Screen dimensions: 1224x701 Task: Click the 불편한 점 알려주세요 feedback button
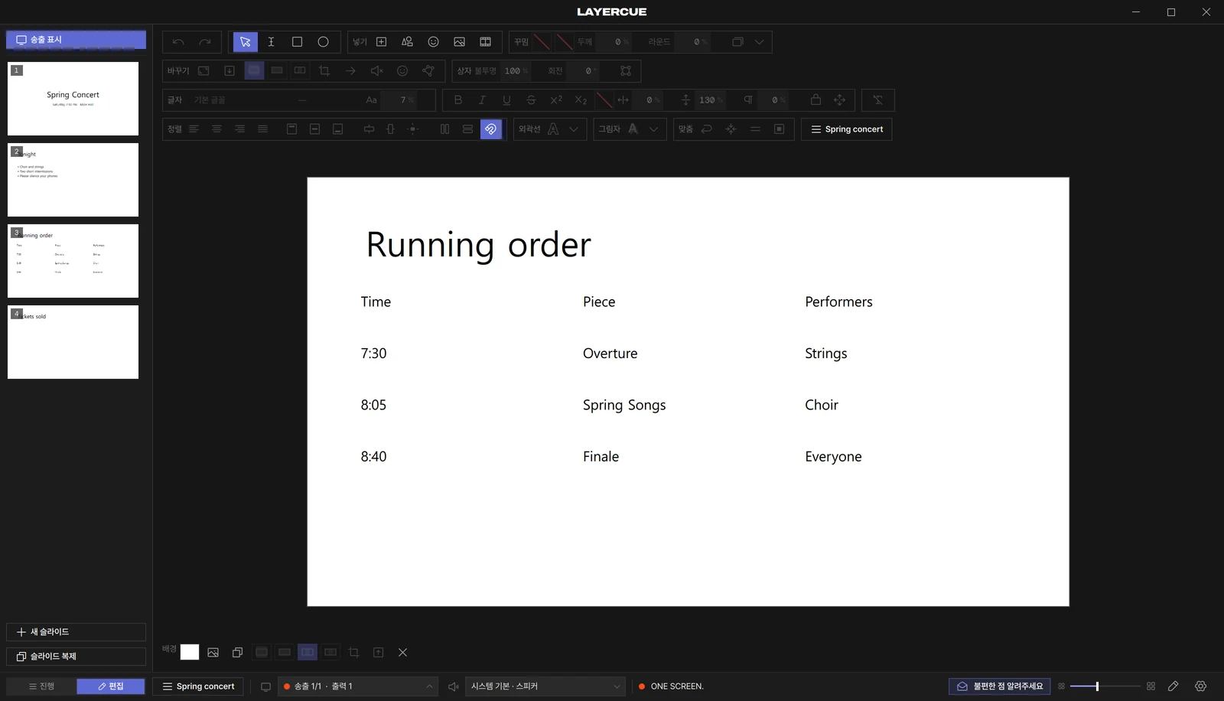click(x=1000, y=686)
